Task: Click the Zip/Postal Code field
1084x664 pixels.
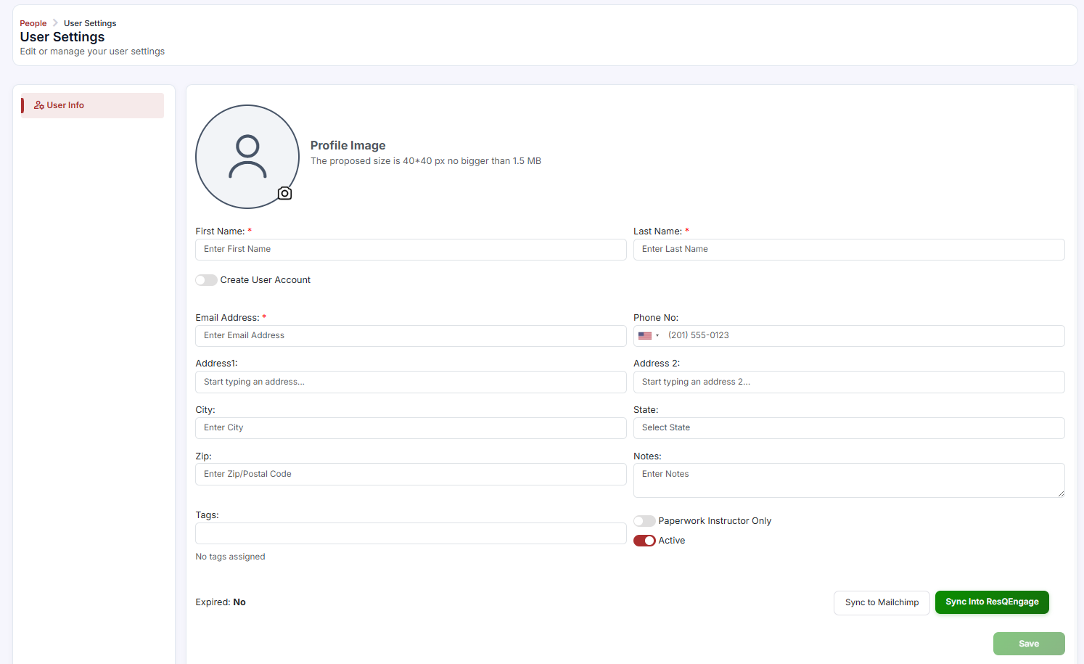Action: tap(411, 475)
